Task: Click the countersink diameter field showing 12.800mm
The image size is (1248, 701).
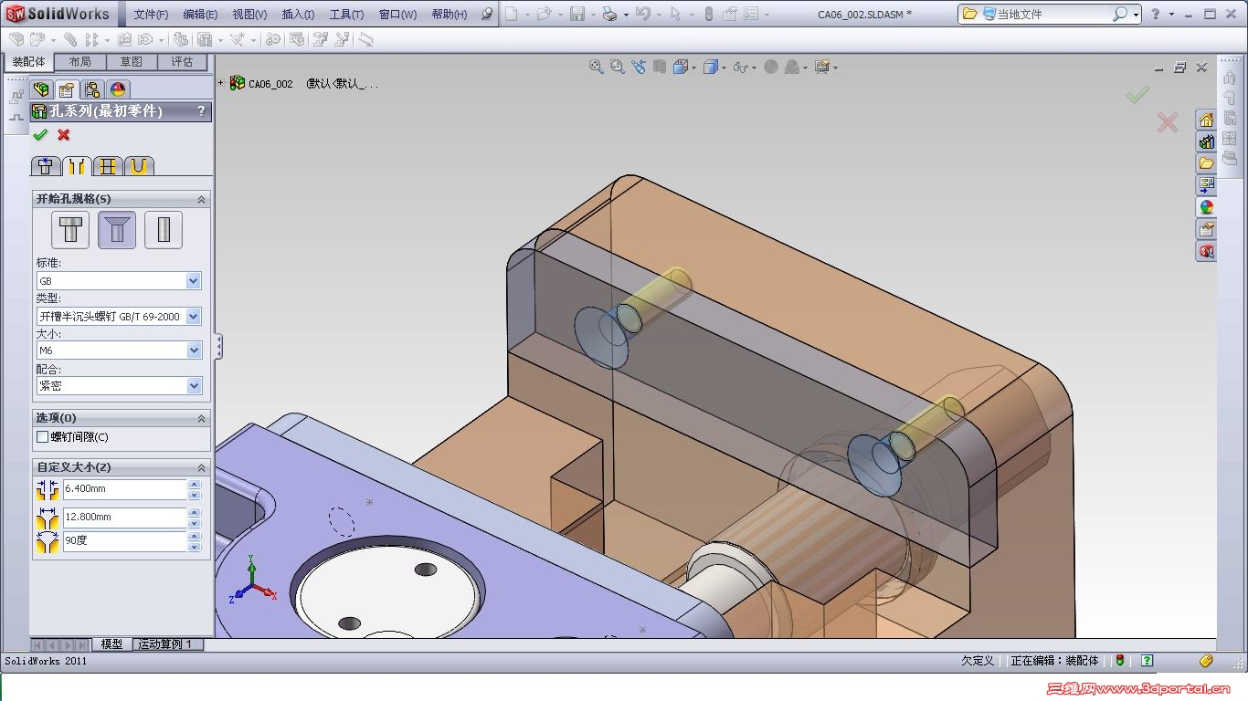Action: 125,518
